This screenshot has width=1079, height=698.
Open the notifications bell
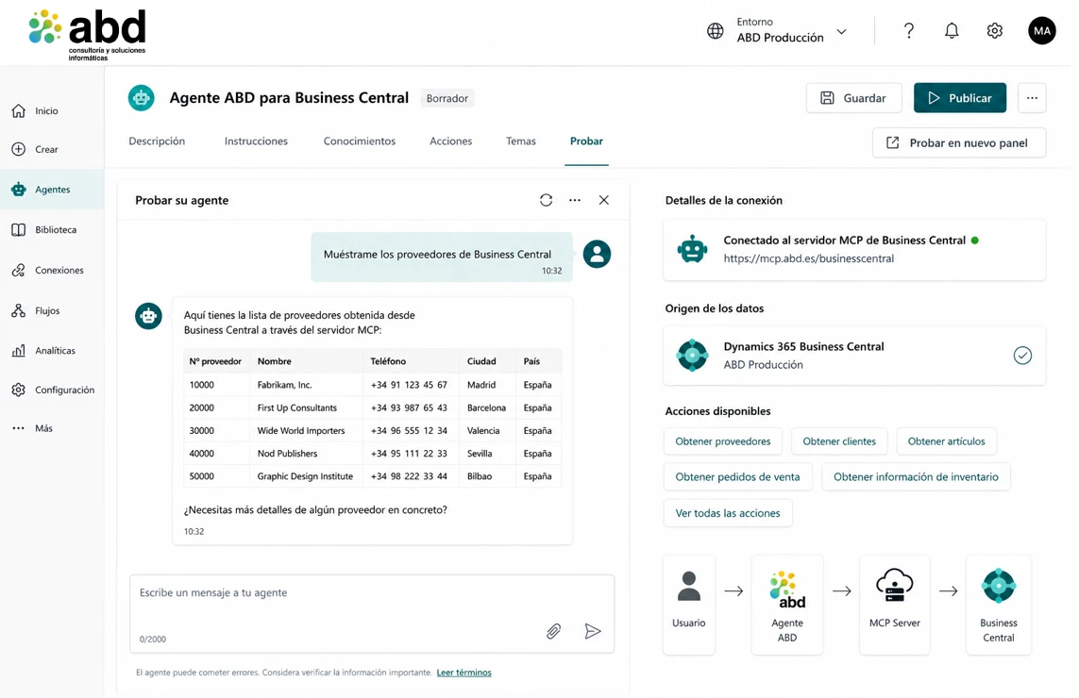point(951,31)
